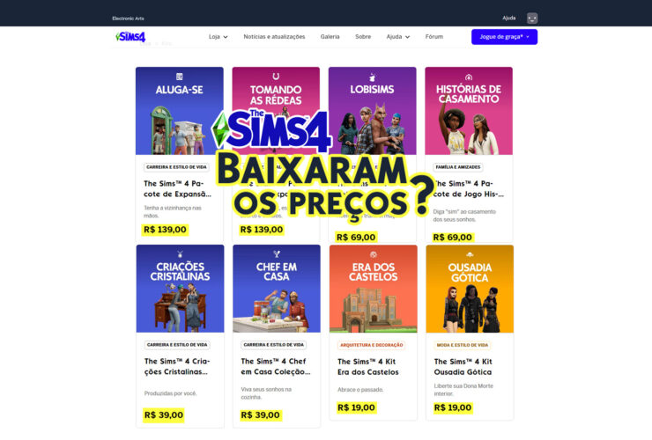Open Notícias e atualizações menu item
Image resolution: width=652 pixels, height=440 pixels.
tap(274, 37)
